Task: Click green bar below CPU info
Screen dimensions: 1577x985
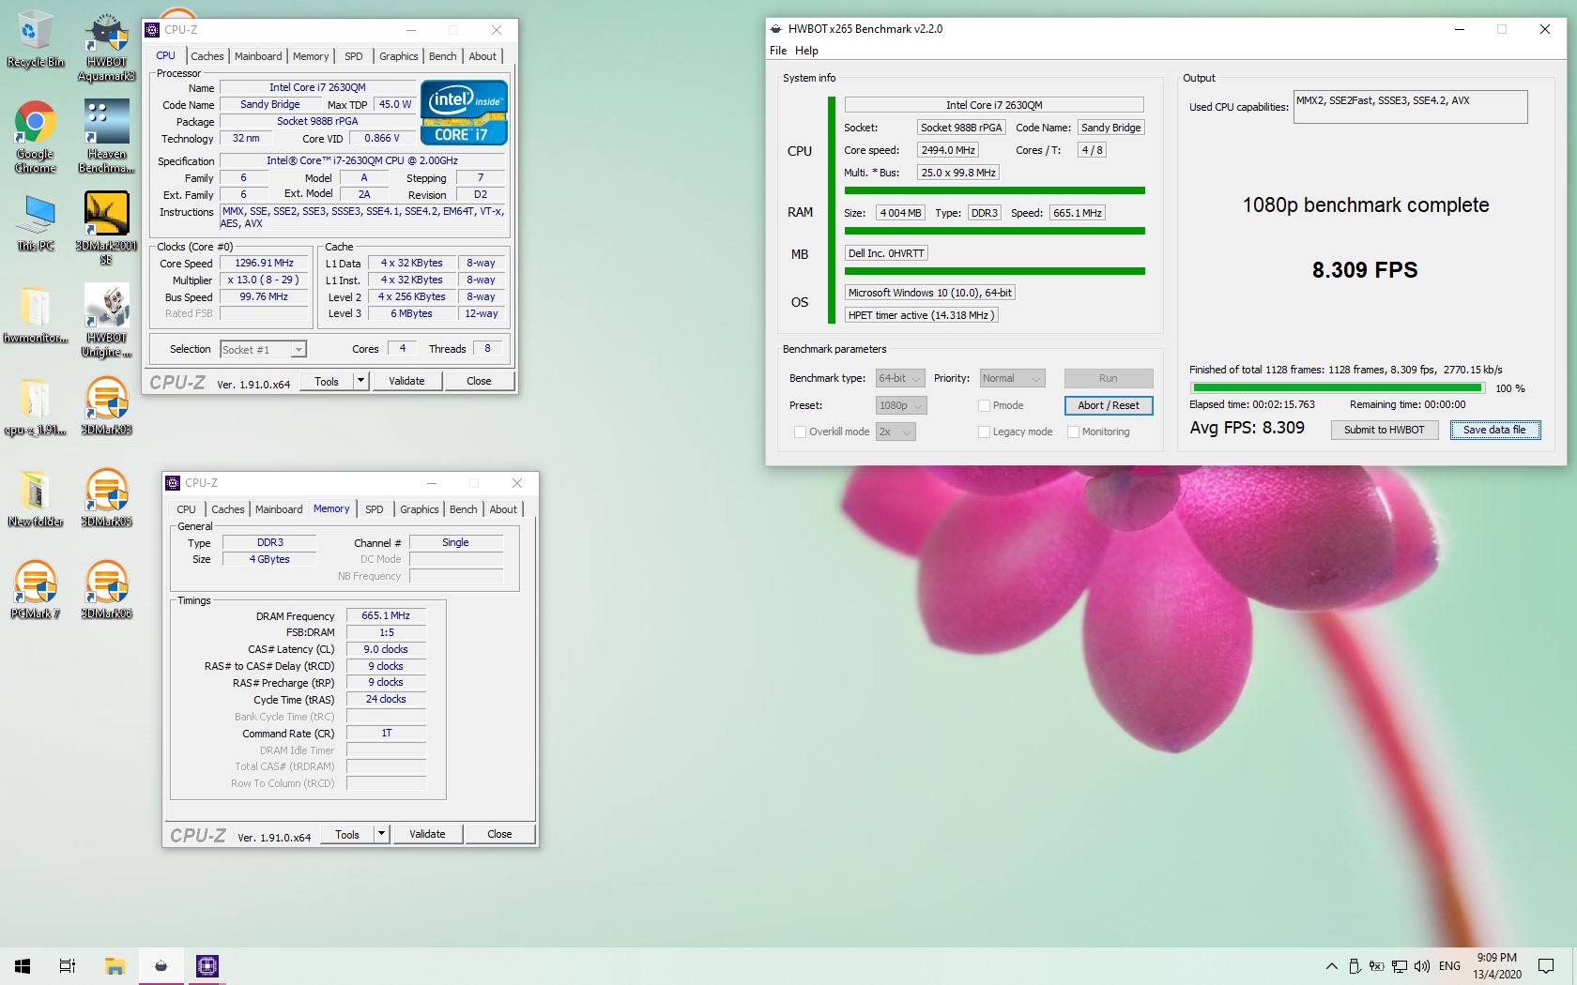Action: (994, 190)
